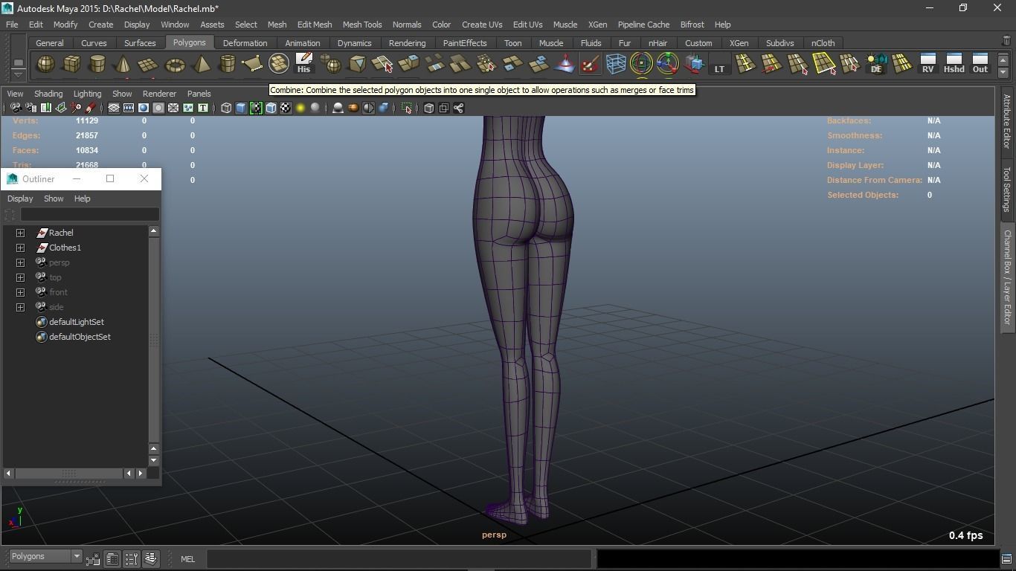This screenshot has height=571, width=1016.
Task: Toggle MEL command line language label
Action: point(187,559)
